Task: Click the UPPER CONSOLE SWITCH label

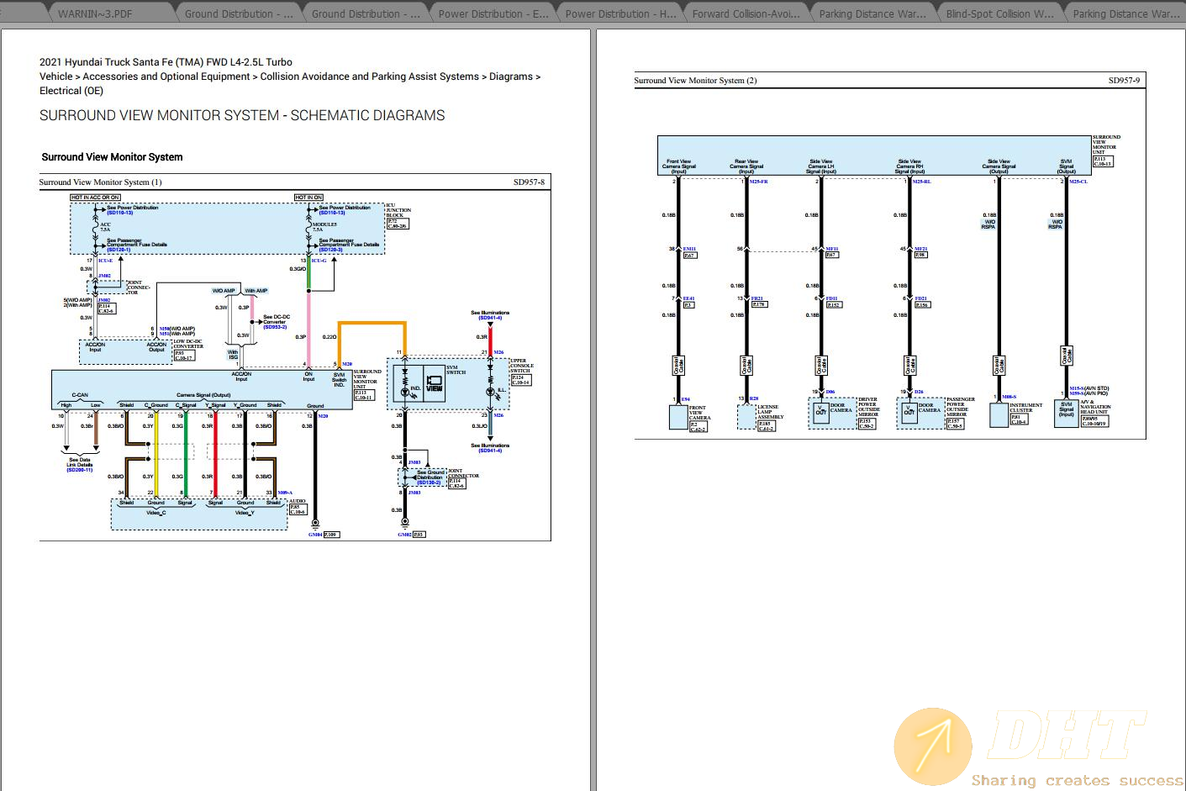Action: click(x=521, y=366)
